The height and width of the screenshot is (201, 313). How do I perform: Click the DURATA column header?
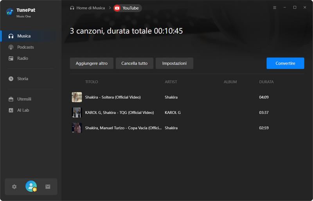coord(266,82)
